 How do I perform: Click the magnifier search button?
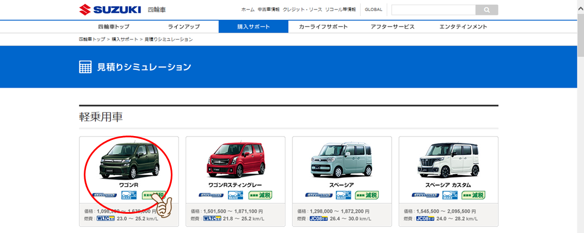click(487, 10)
